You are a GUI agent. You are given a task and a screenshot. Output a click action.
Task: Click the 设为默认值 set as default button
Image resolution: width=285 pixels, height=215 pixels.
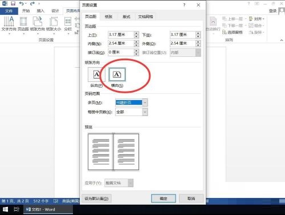[96, 199]
